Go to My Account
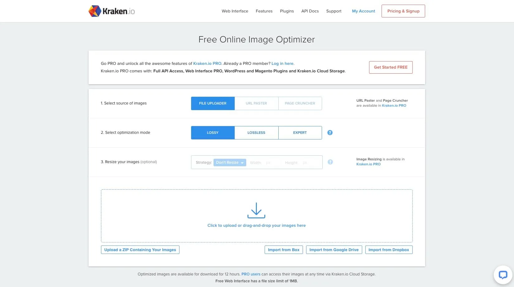 pyautogui.click(x=363, y=11)
